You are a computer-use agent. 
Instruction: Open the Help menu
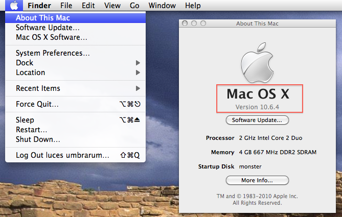tap(193, 5)
